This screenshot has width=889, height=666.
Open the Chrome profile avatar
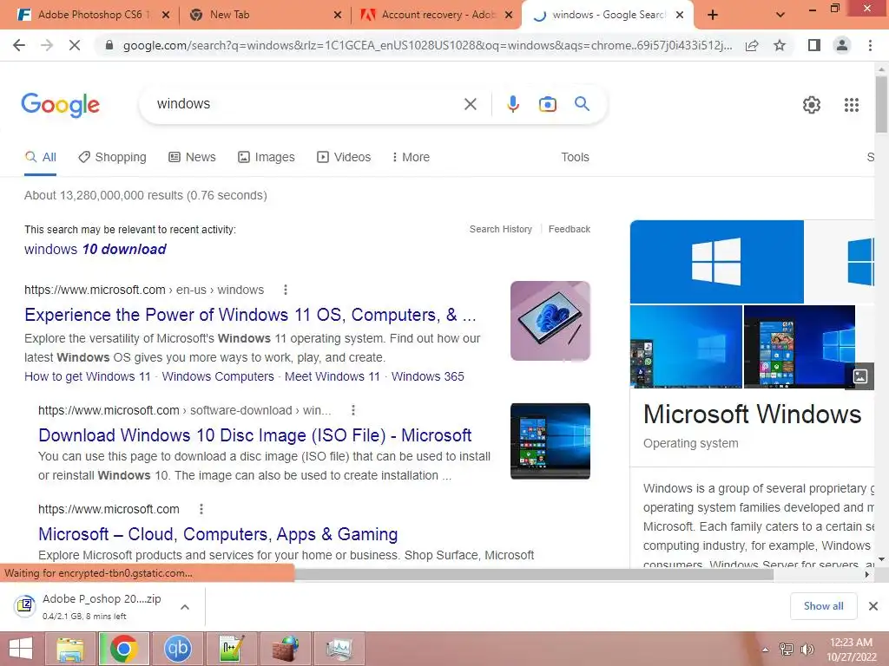pos(842,45)
